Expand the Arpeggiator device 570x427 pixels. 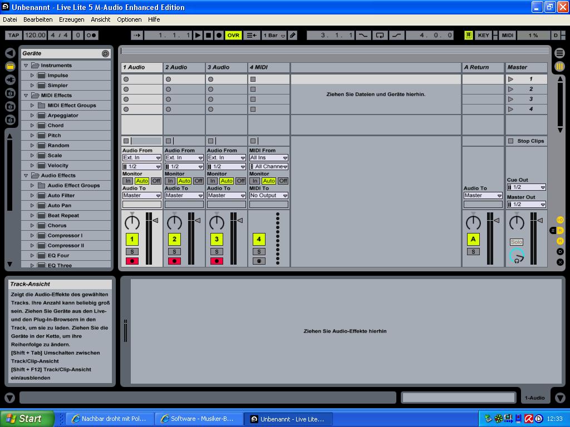click(x=32, y=116)
